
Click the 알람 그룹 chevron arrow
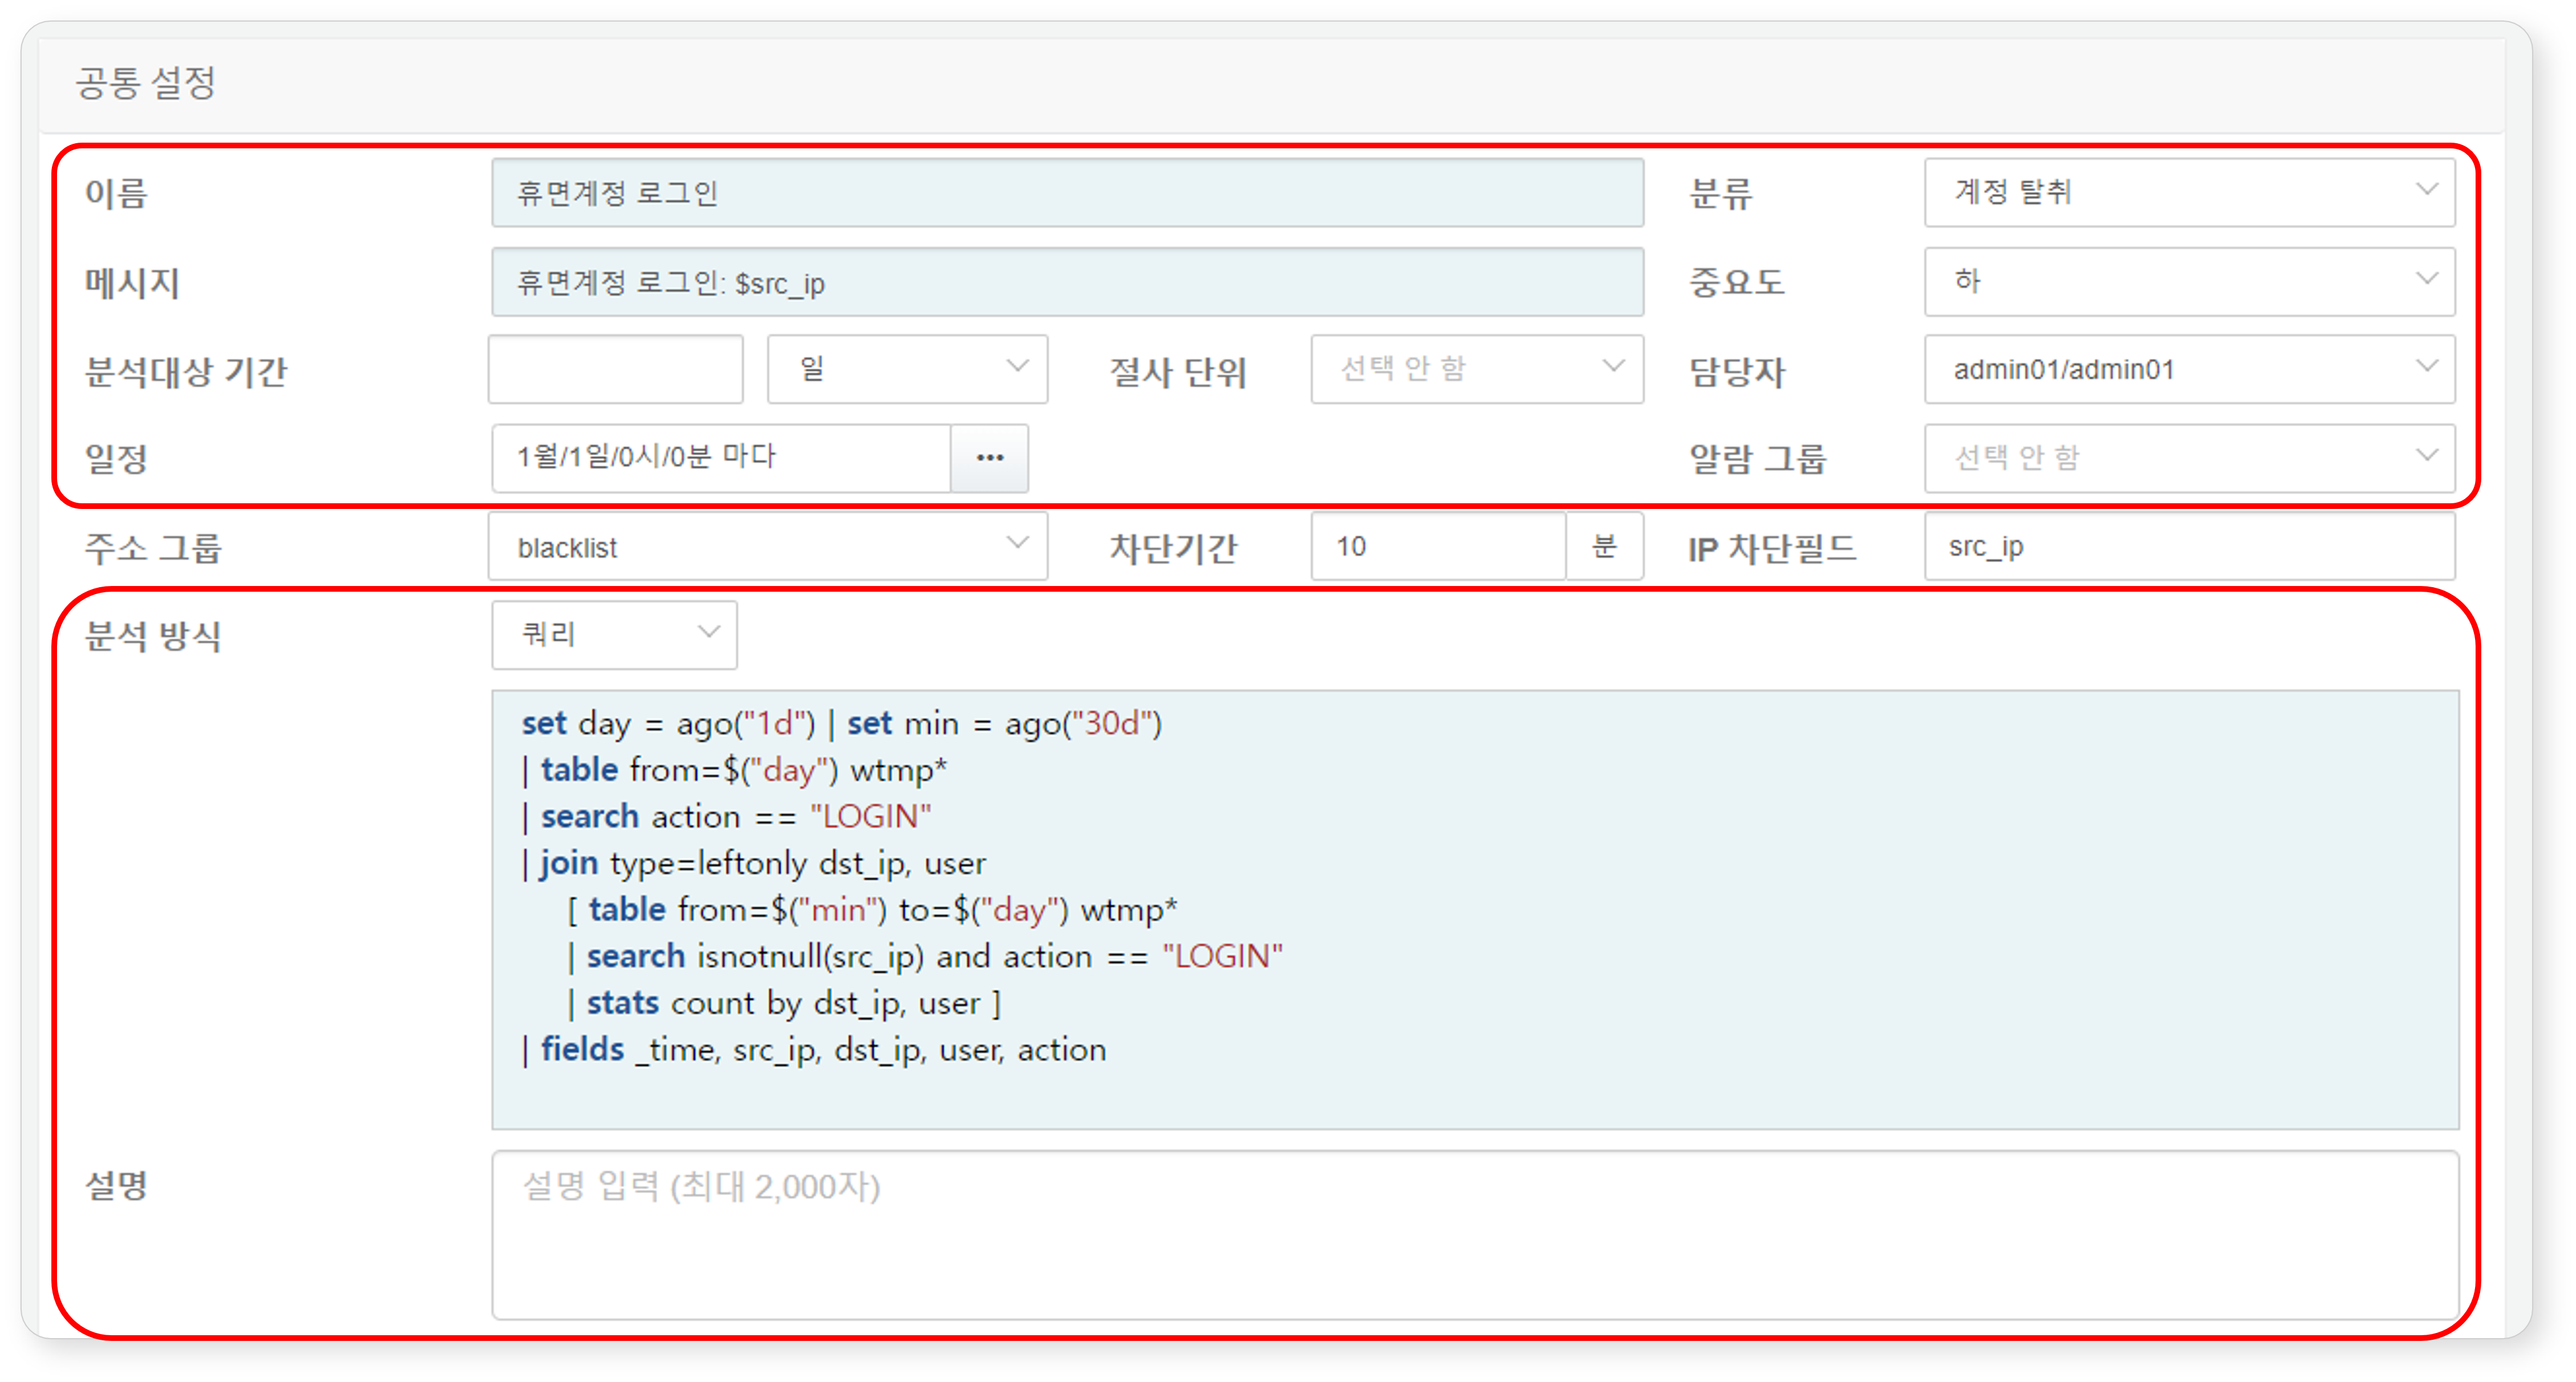pyautogui.click(x=2426, y=456)
